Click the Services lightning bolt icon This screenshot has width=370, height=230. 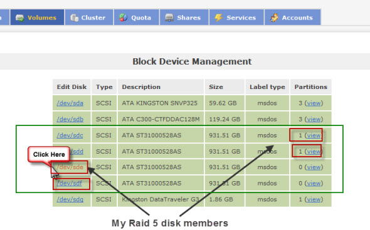pos(218,18)
